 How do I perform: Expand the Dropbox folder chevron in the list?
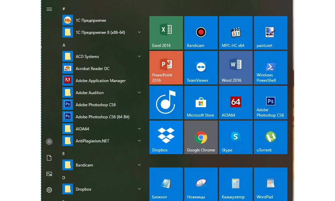click(x=139, y=189)
